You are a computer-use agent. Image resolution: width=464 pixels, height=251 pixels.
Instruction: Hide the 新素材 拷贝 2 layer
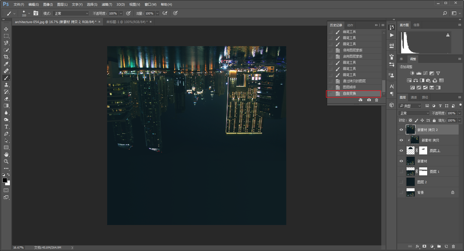[x=401, y=130]
